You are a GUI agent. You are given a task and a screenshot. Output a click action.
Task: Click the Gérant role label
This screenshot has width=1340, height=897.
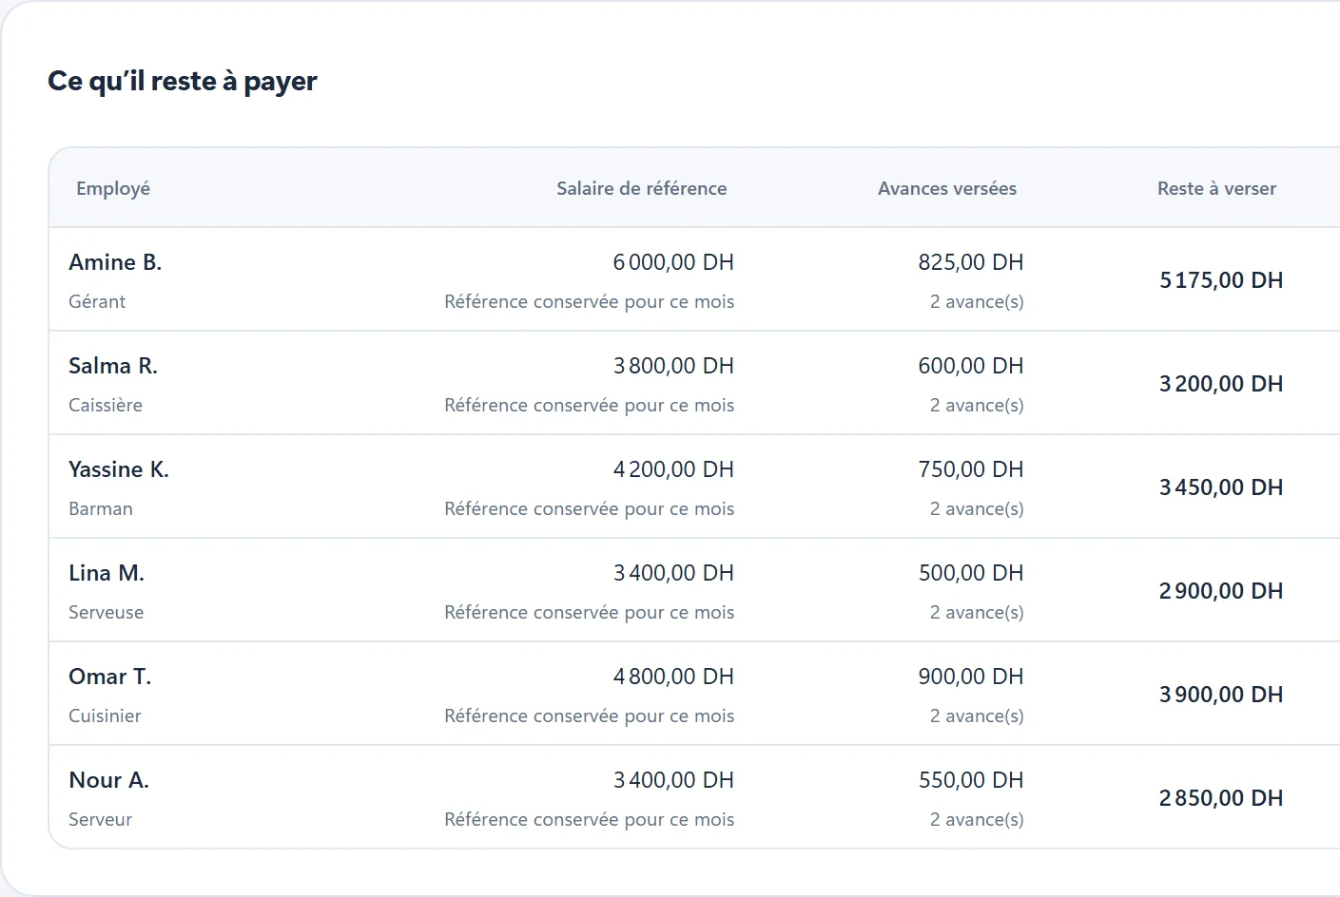click(97, 301)
